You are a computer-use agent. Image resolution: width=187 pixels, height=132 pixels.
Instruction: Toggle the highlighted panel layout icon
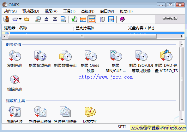tap(92, 19)
